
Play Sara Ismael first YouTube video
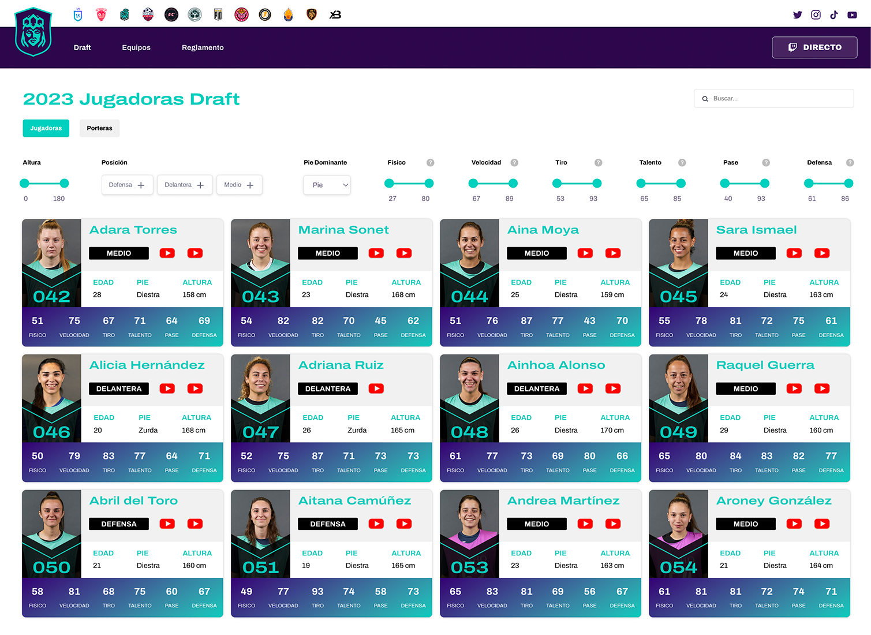(x=794, y=253)
